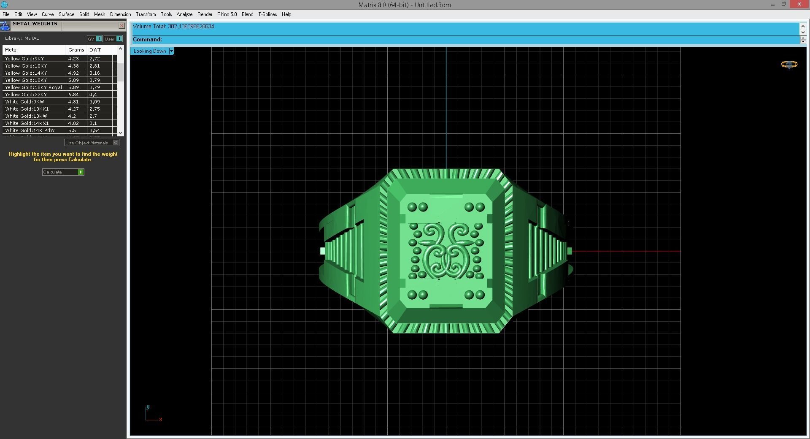Open the Solid menu
810x439 pixels.
click(x=84, y=14)
